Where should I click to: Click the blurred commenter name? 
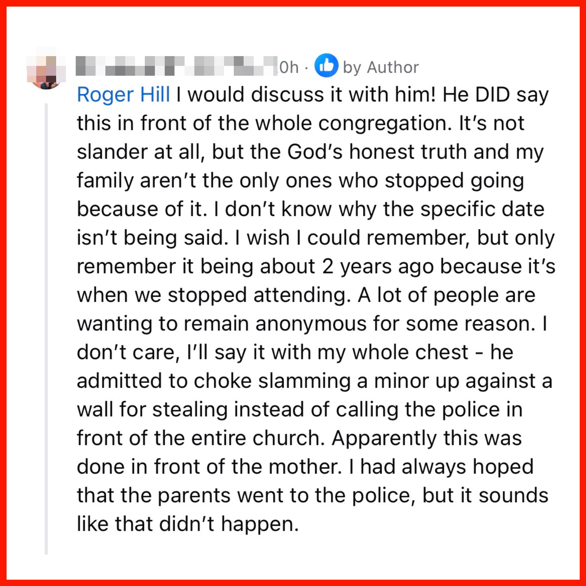point(177,66)
